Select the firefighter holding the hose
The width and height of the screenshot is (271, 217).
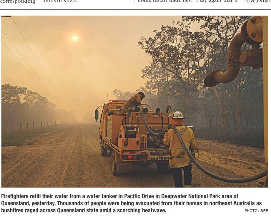pos(180,149)
